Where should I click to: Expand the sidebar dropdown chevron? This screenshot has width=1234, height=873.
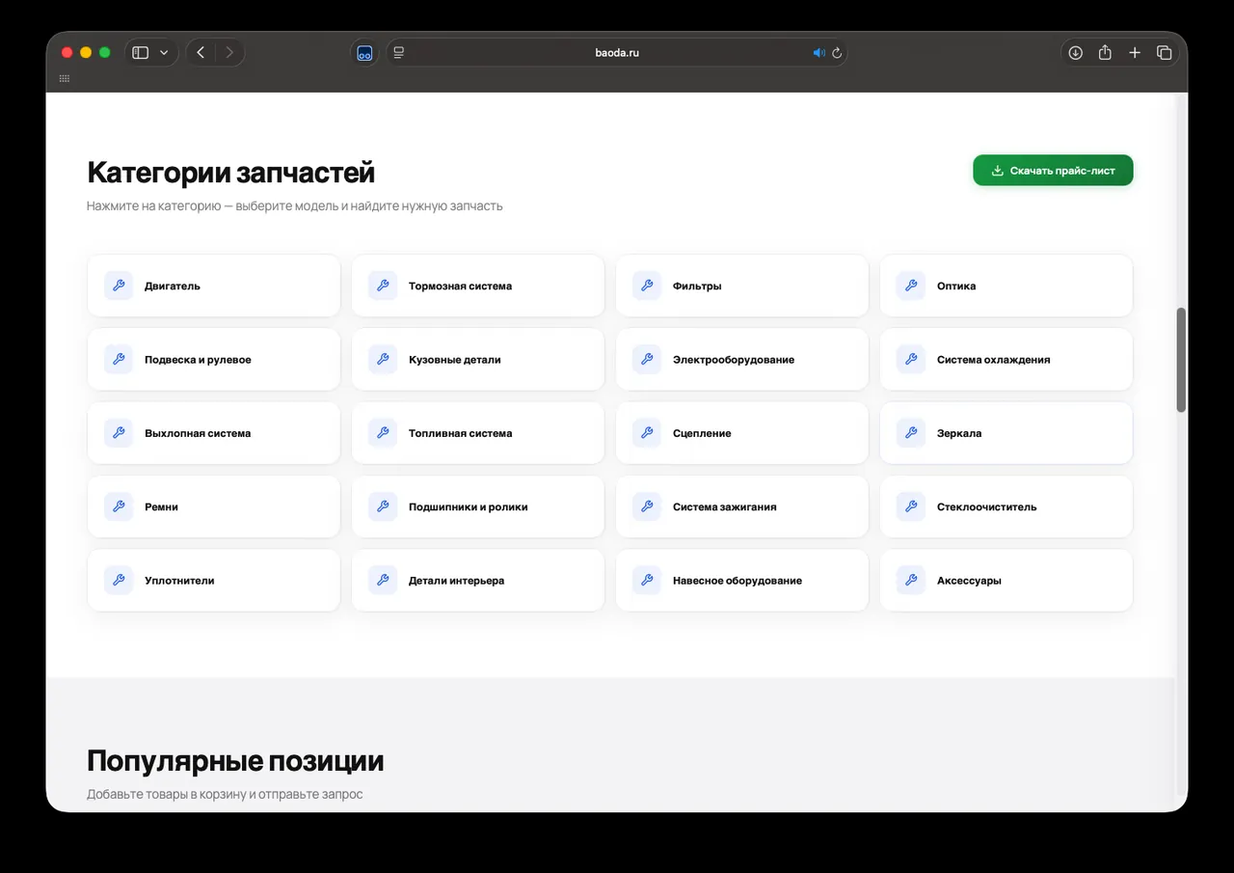(x=164, y=53)
